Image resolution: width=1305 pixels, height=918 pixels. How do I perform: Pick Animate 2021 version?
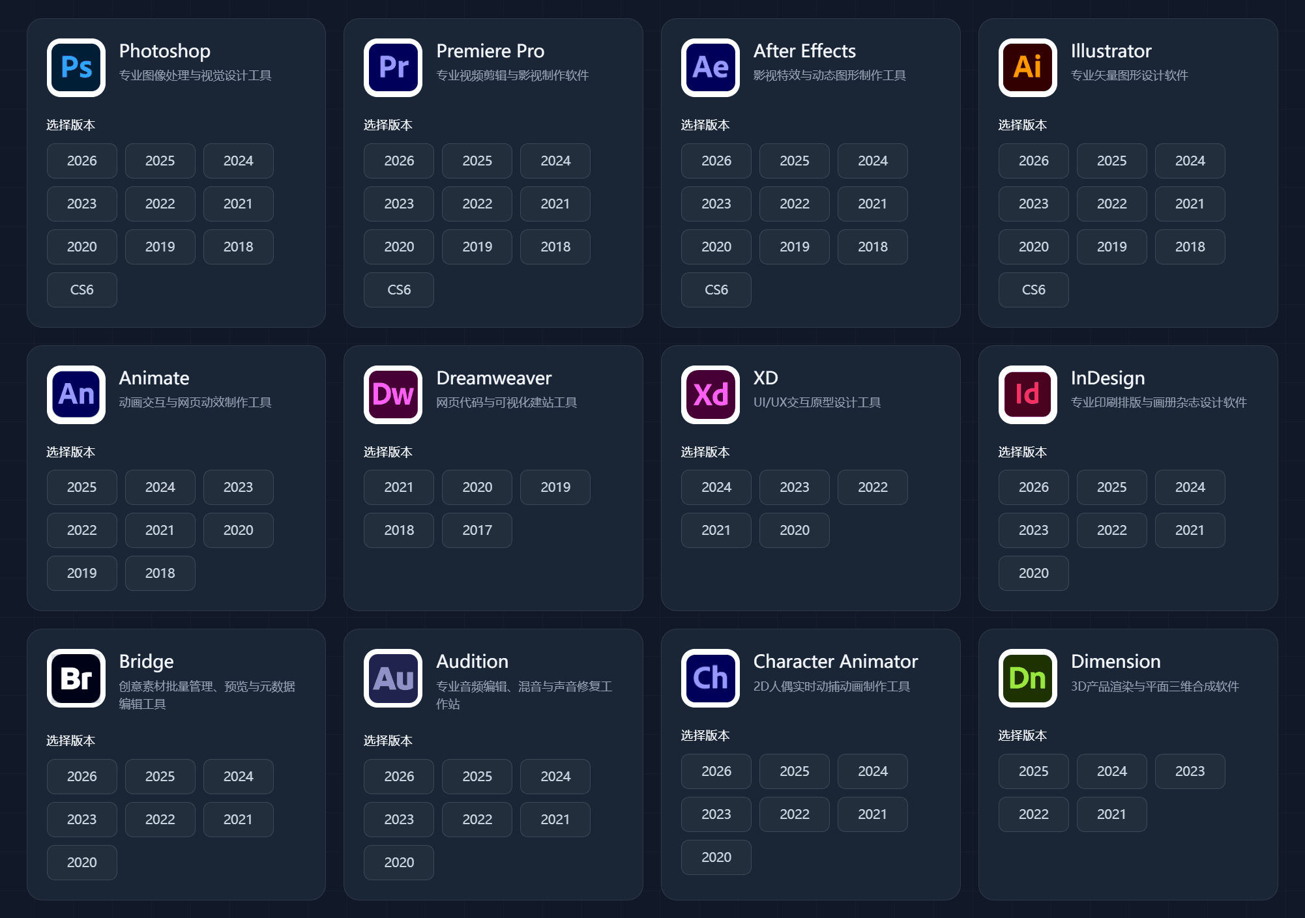pos(160,530)
